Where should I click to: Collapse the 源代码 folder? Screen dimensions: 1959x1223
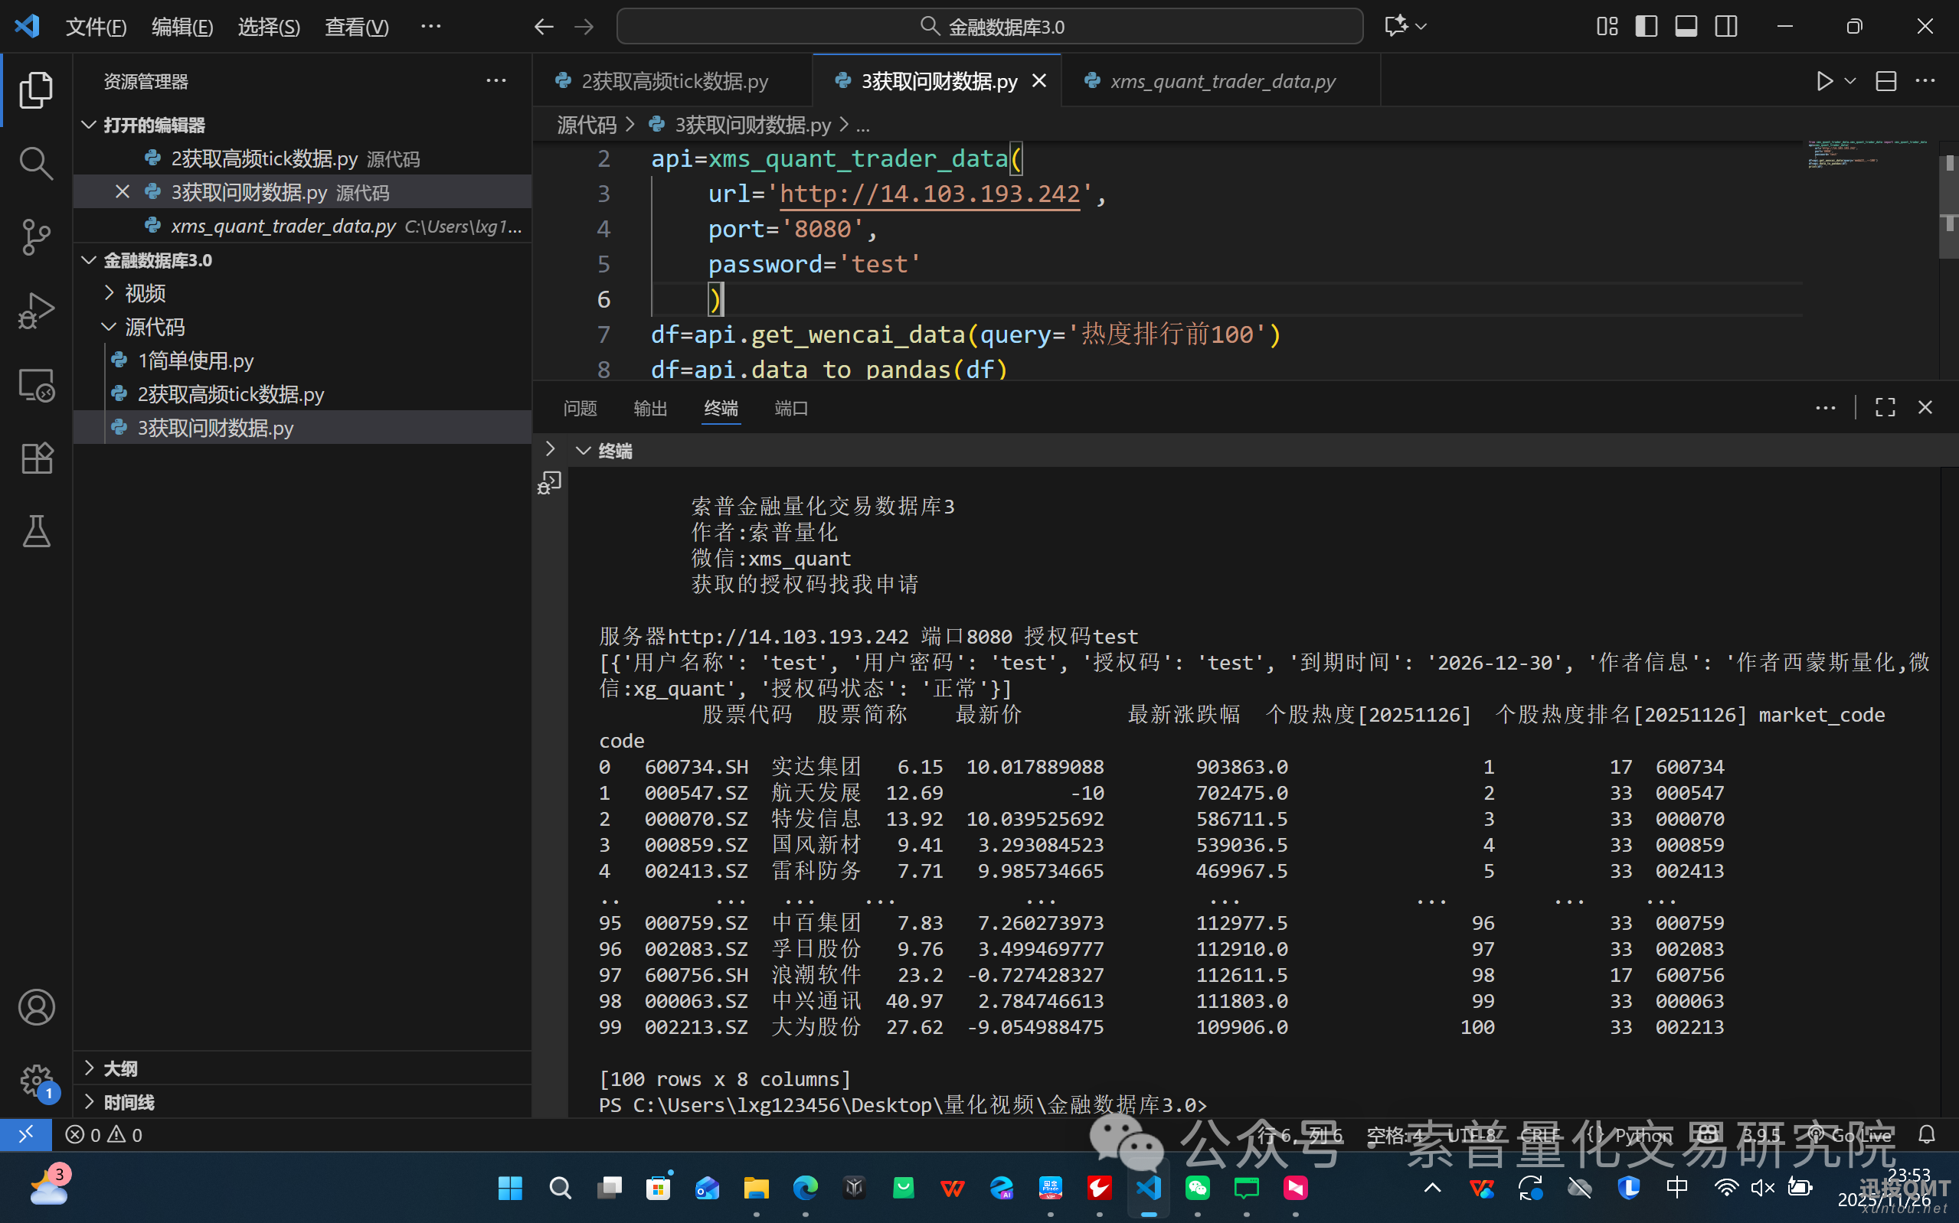click(154, 327)
